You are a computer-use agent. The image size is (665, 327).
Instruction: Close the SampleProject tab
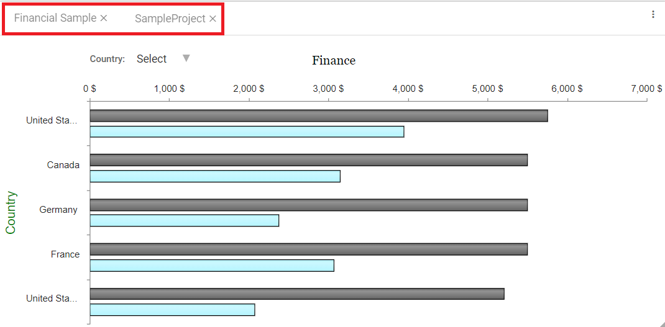click(213, 19)
